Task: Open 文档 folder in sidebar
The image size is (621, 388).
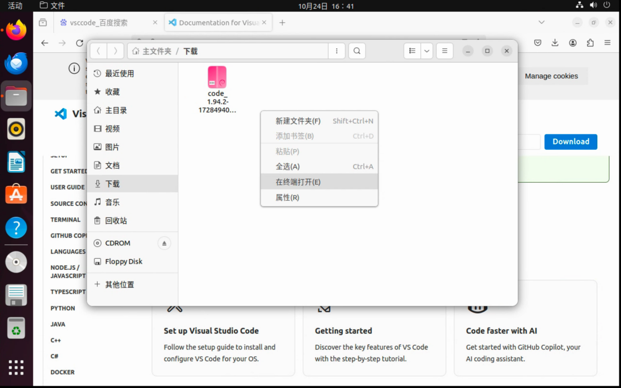Action: pos(132,165)
